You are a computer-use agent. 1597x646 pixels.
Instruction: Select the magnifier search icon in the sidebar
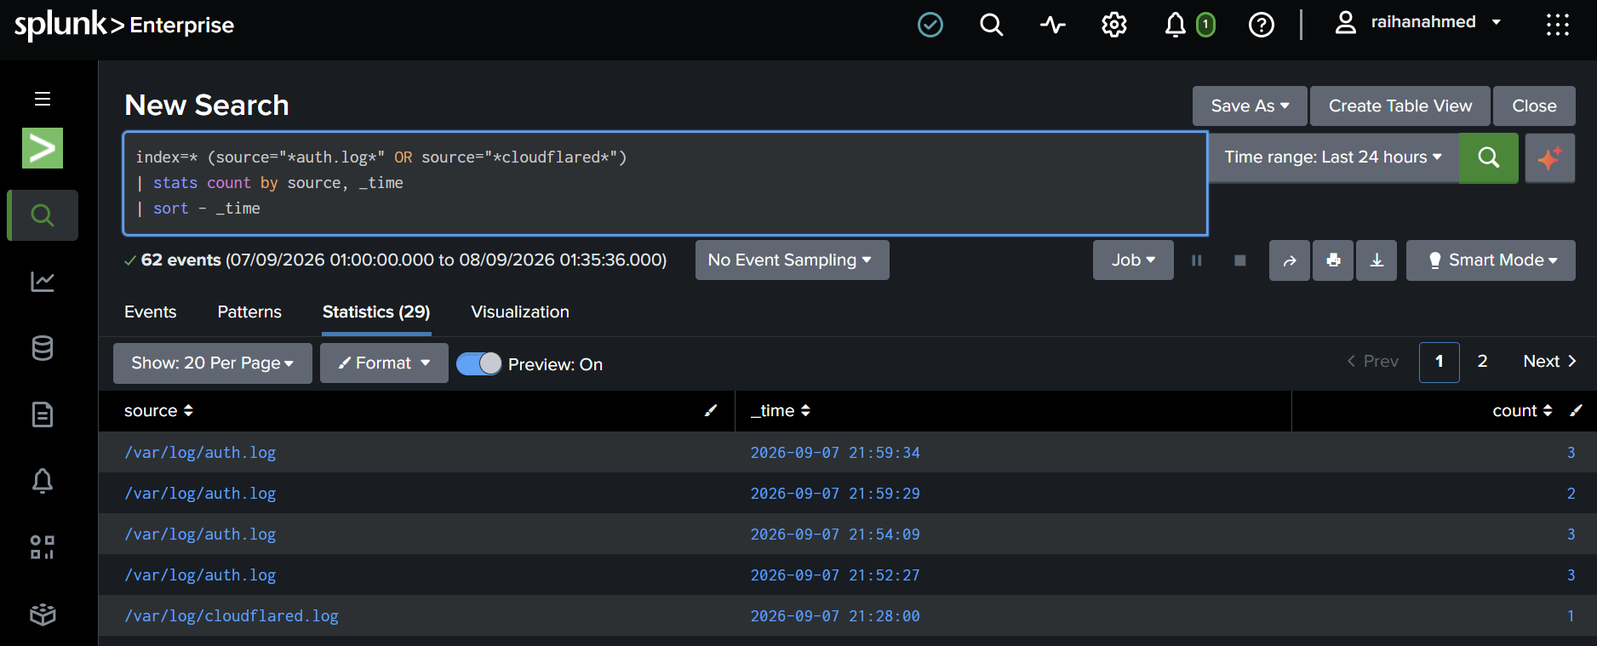pos(43,215)
